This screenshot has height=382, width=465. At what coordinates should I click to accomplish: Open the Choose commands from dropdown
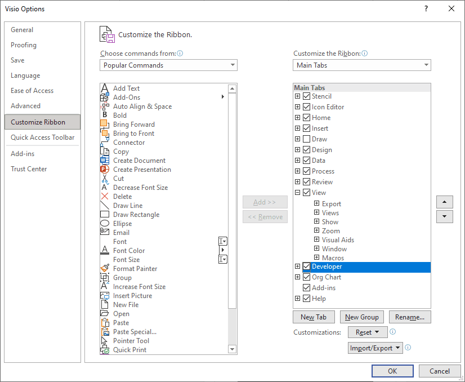point(169,65)
